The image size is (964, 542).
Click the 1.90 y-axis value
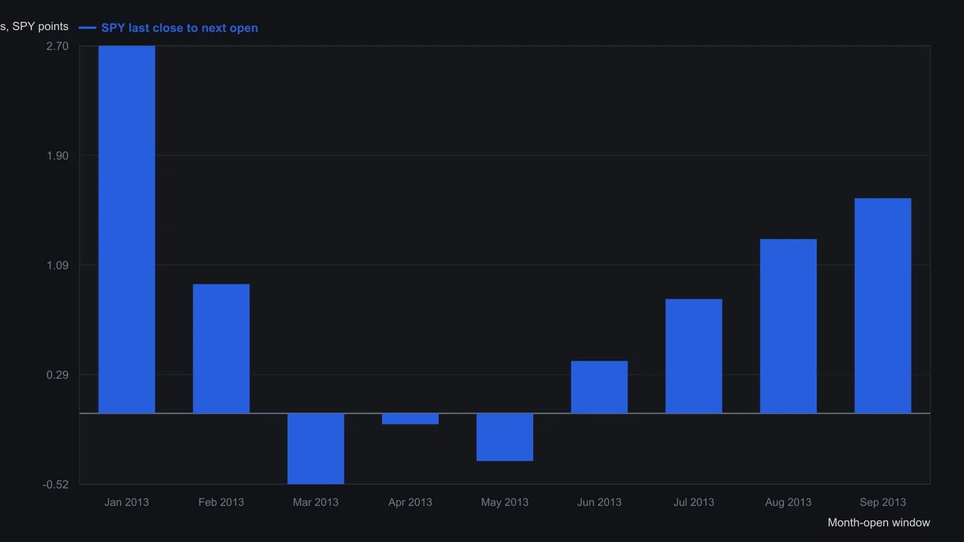tap(57, 156)
